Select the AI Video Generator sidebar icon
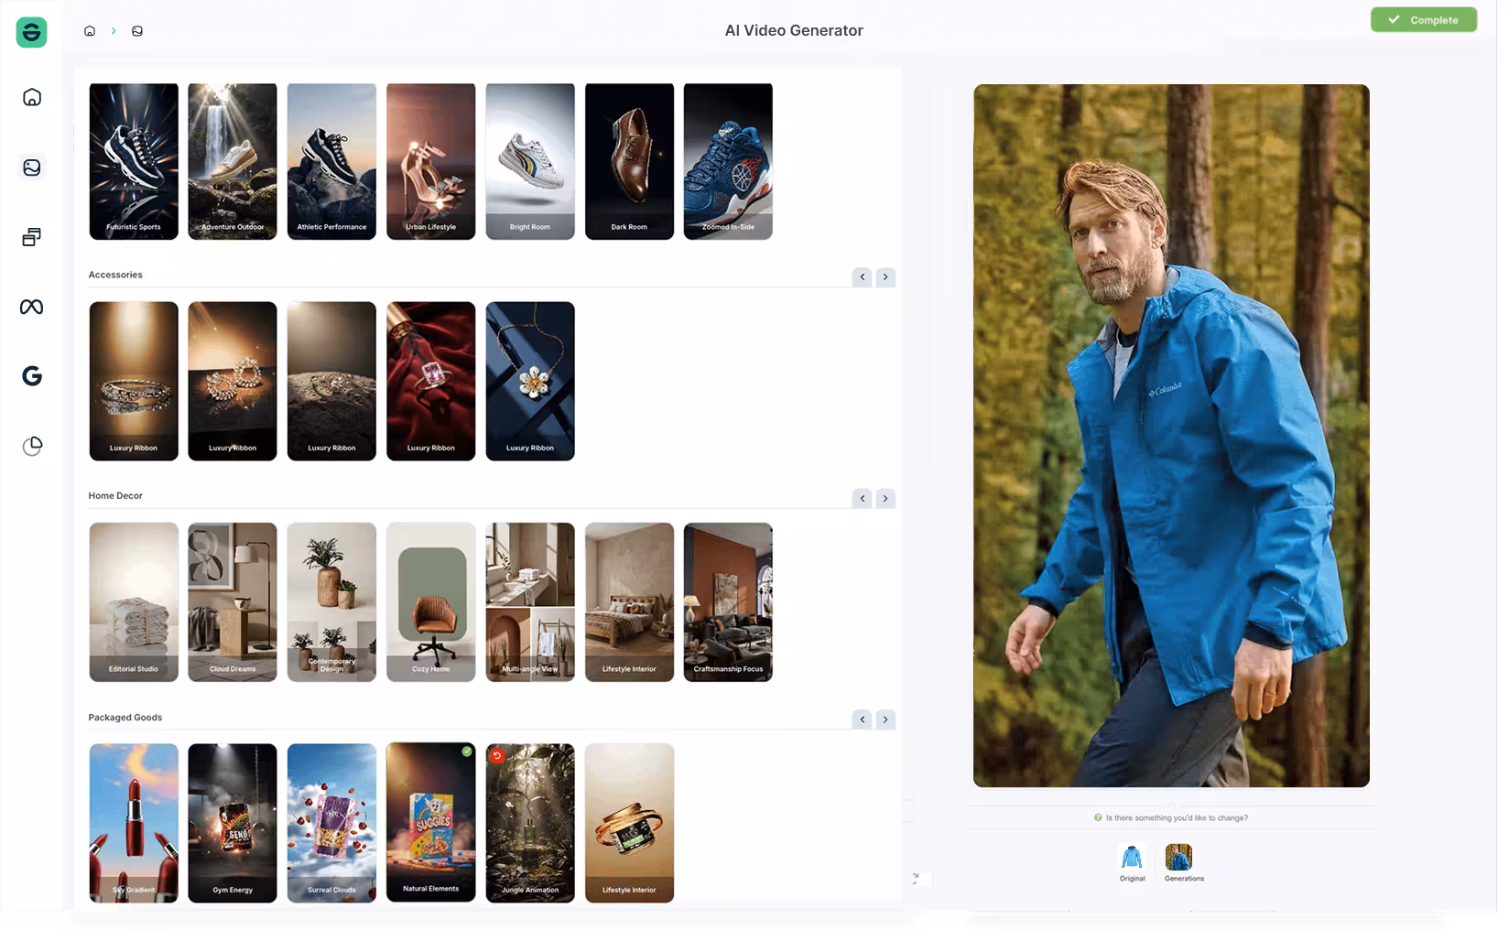Screen dimensions: 1509x941 coord(30,168)
